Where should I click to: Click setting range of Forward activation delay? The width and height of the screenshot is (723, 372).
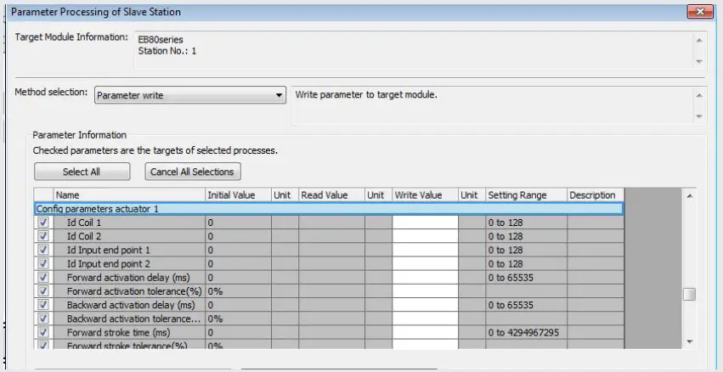[526, 278]
